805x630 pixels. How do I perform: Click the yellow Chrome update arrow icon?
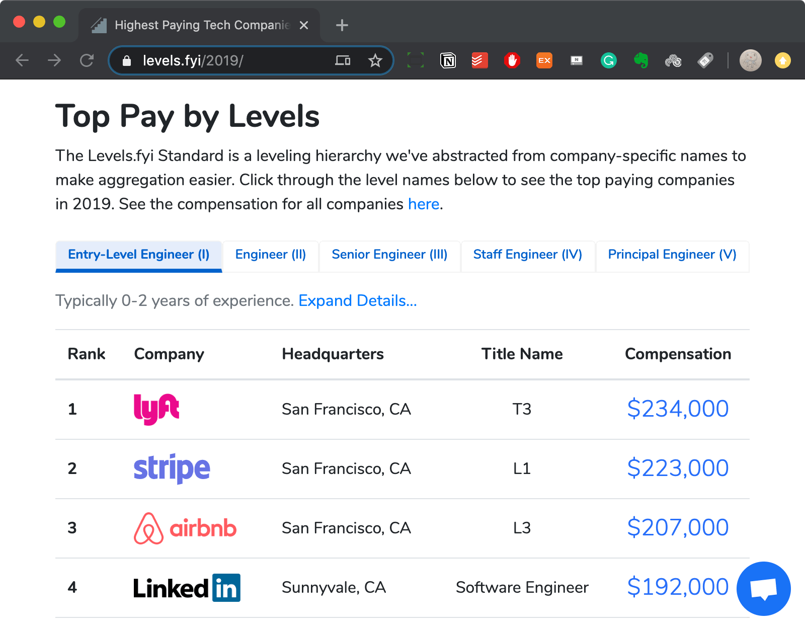click(782, 60)
